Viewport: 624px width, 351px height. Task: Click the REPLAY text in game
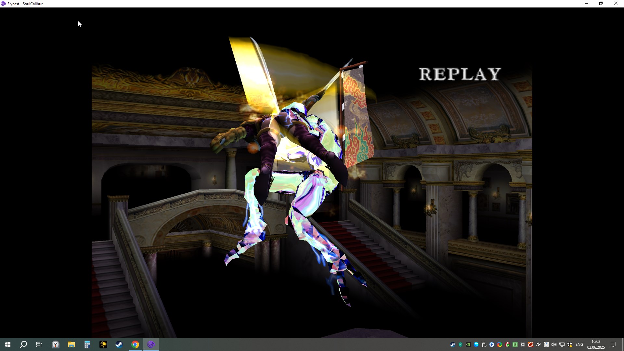[x=460, y=74]
